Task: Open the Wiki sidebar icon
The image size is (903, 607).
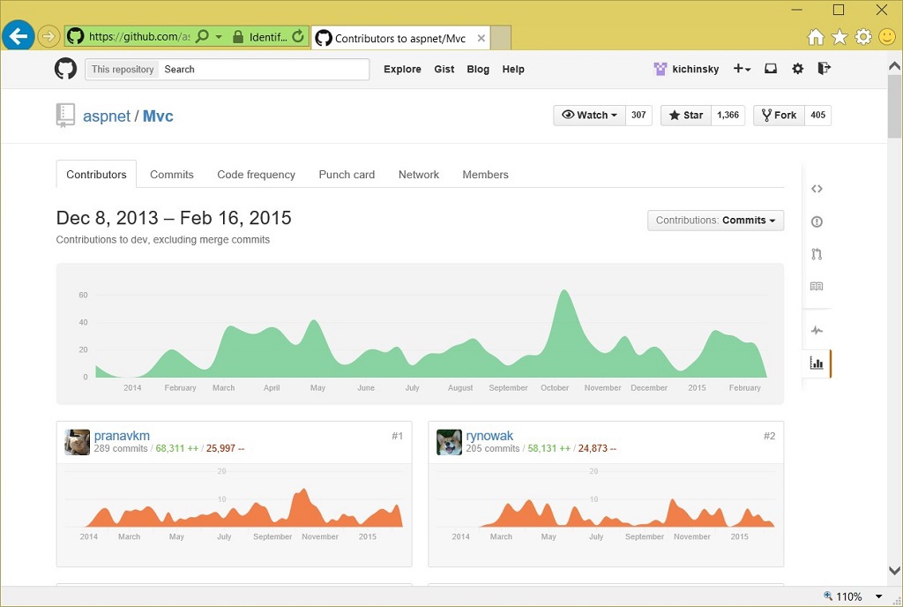Action: click(817, 286)
